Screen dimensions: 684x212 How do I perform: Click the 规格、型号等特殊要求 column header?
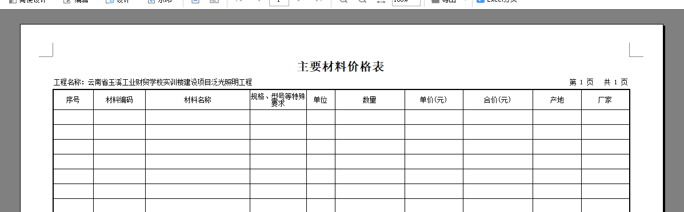coord(278,100)
